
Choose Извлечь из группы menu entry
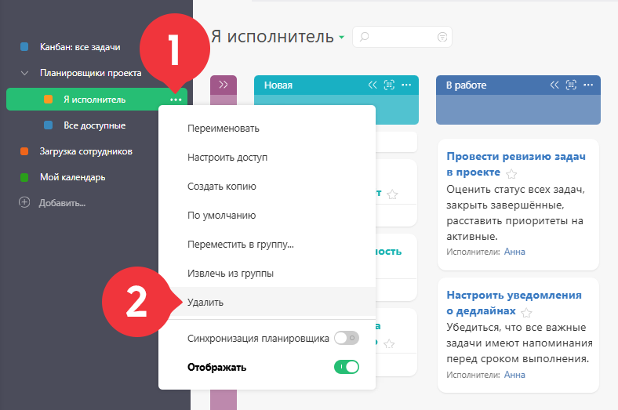tap(230, 274)
